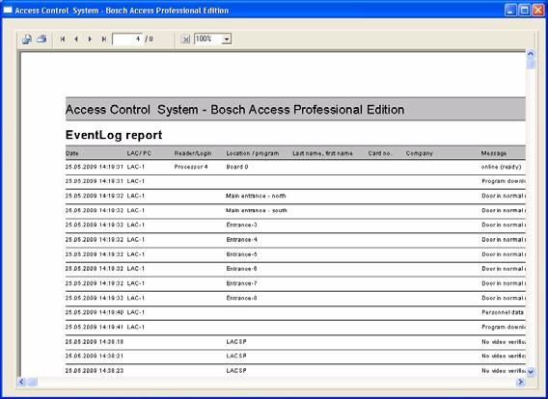Viewport: 548px width, 399px height.
Task: Click the page number input field
Action: (x=127, y=40)
